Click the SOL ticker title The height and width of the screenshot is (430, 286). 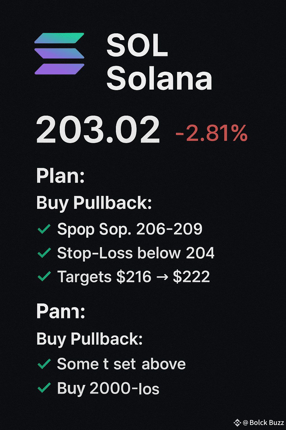point(137,45)
